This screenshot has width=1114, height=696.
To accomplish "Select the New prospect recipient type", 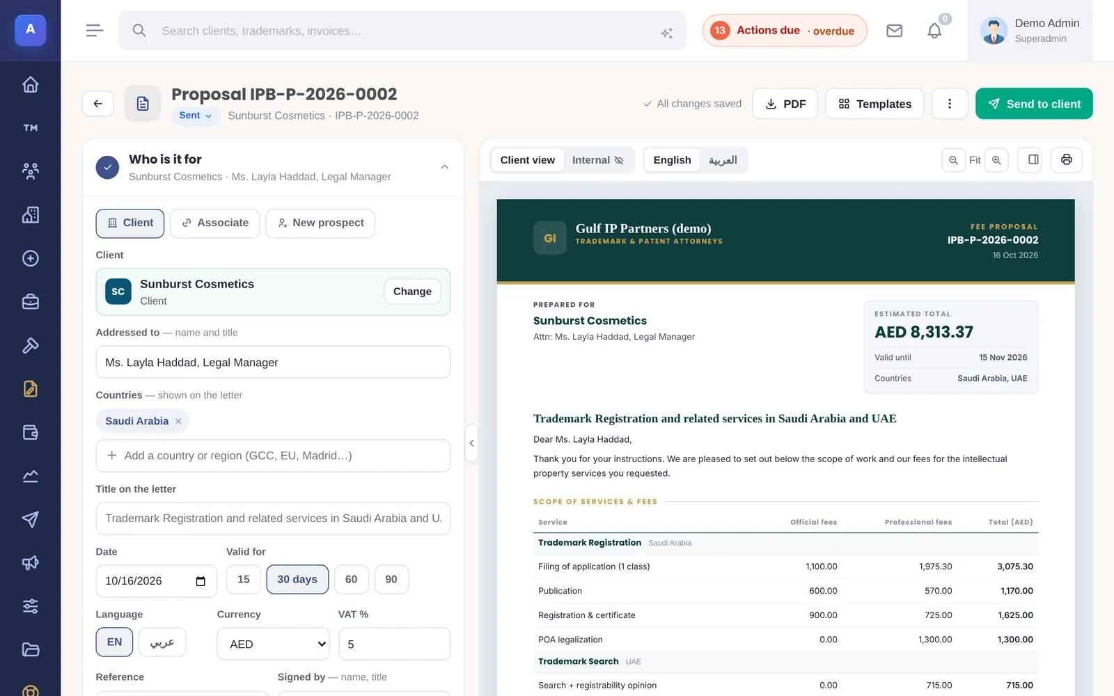I will click(x=320, y=223).
